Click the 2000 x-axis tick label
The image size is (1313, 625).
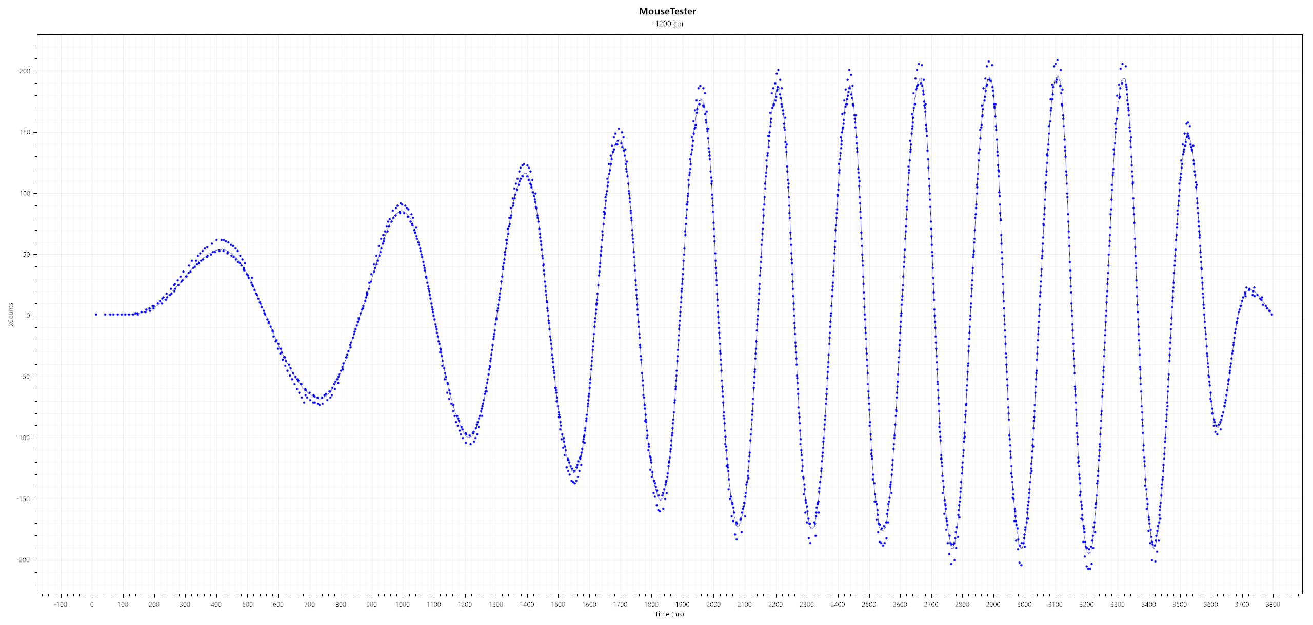coord(713,604)
